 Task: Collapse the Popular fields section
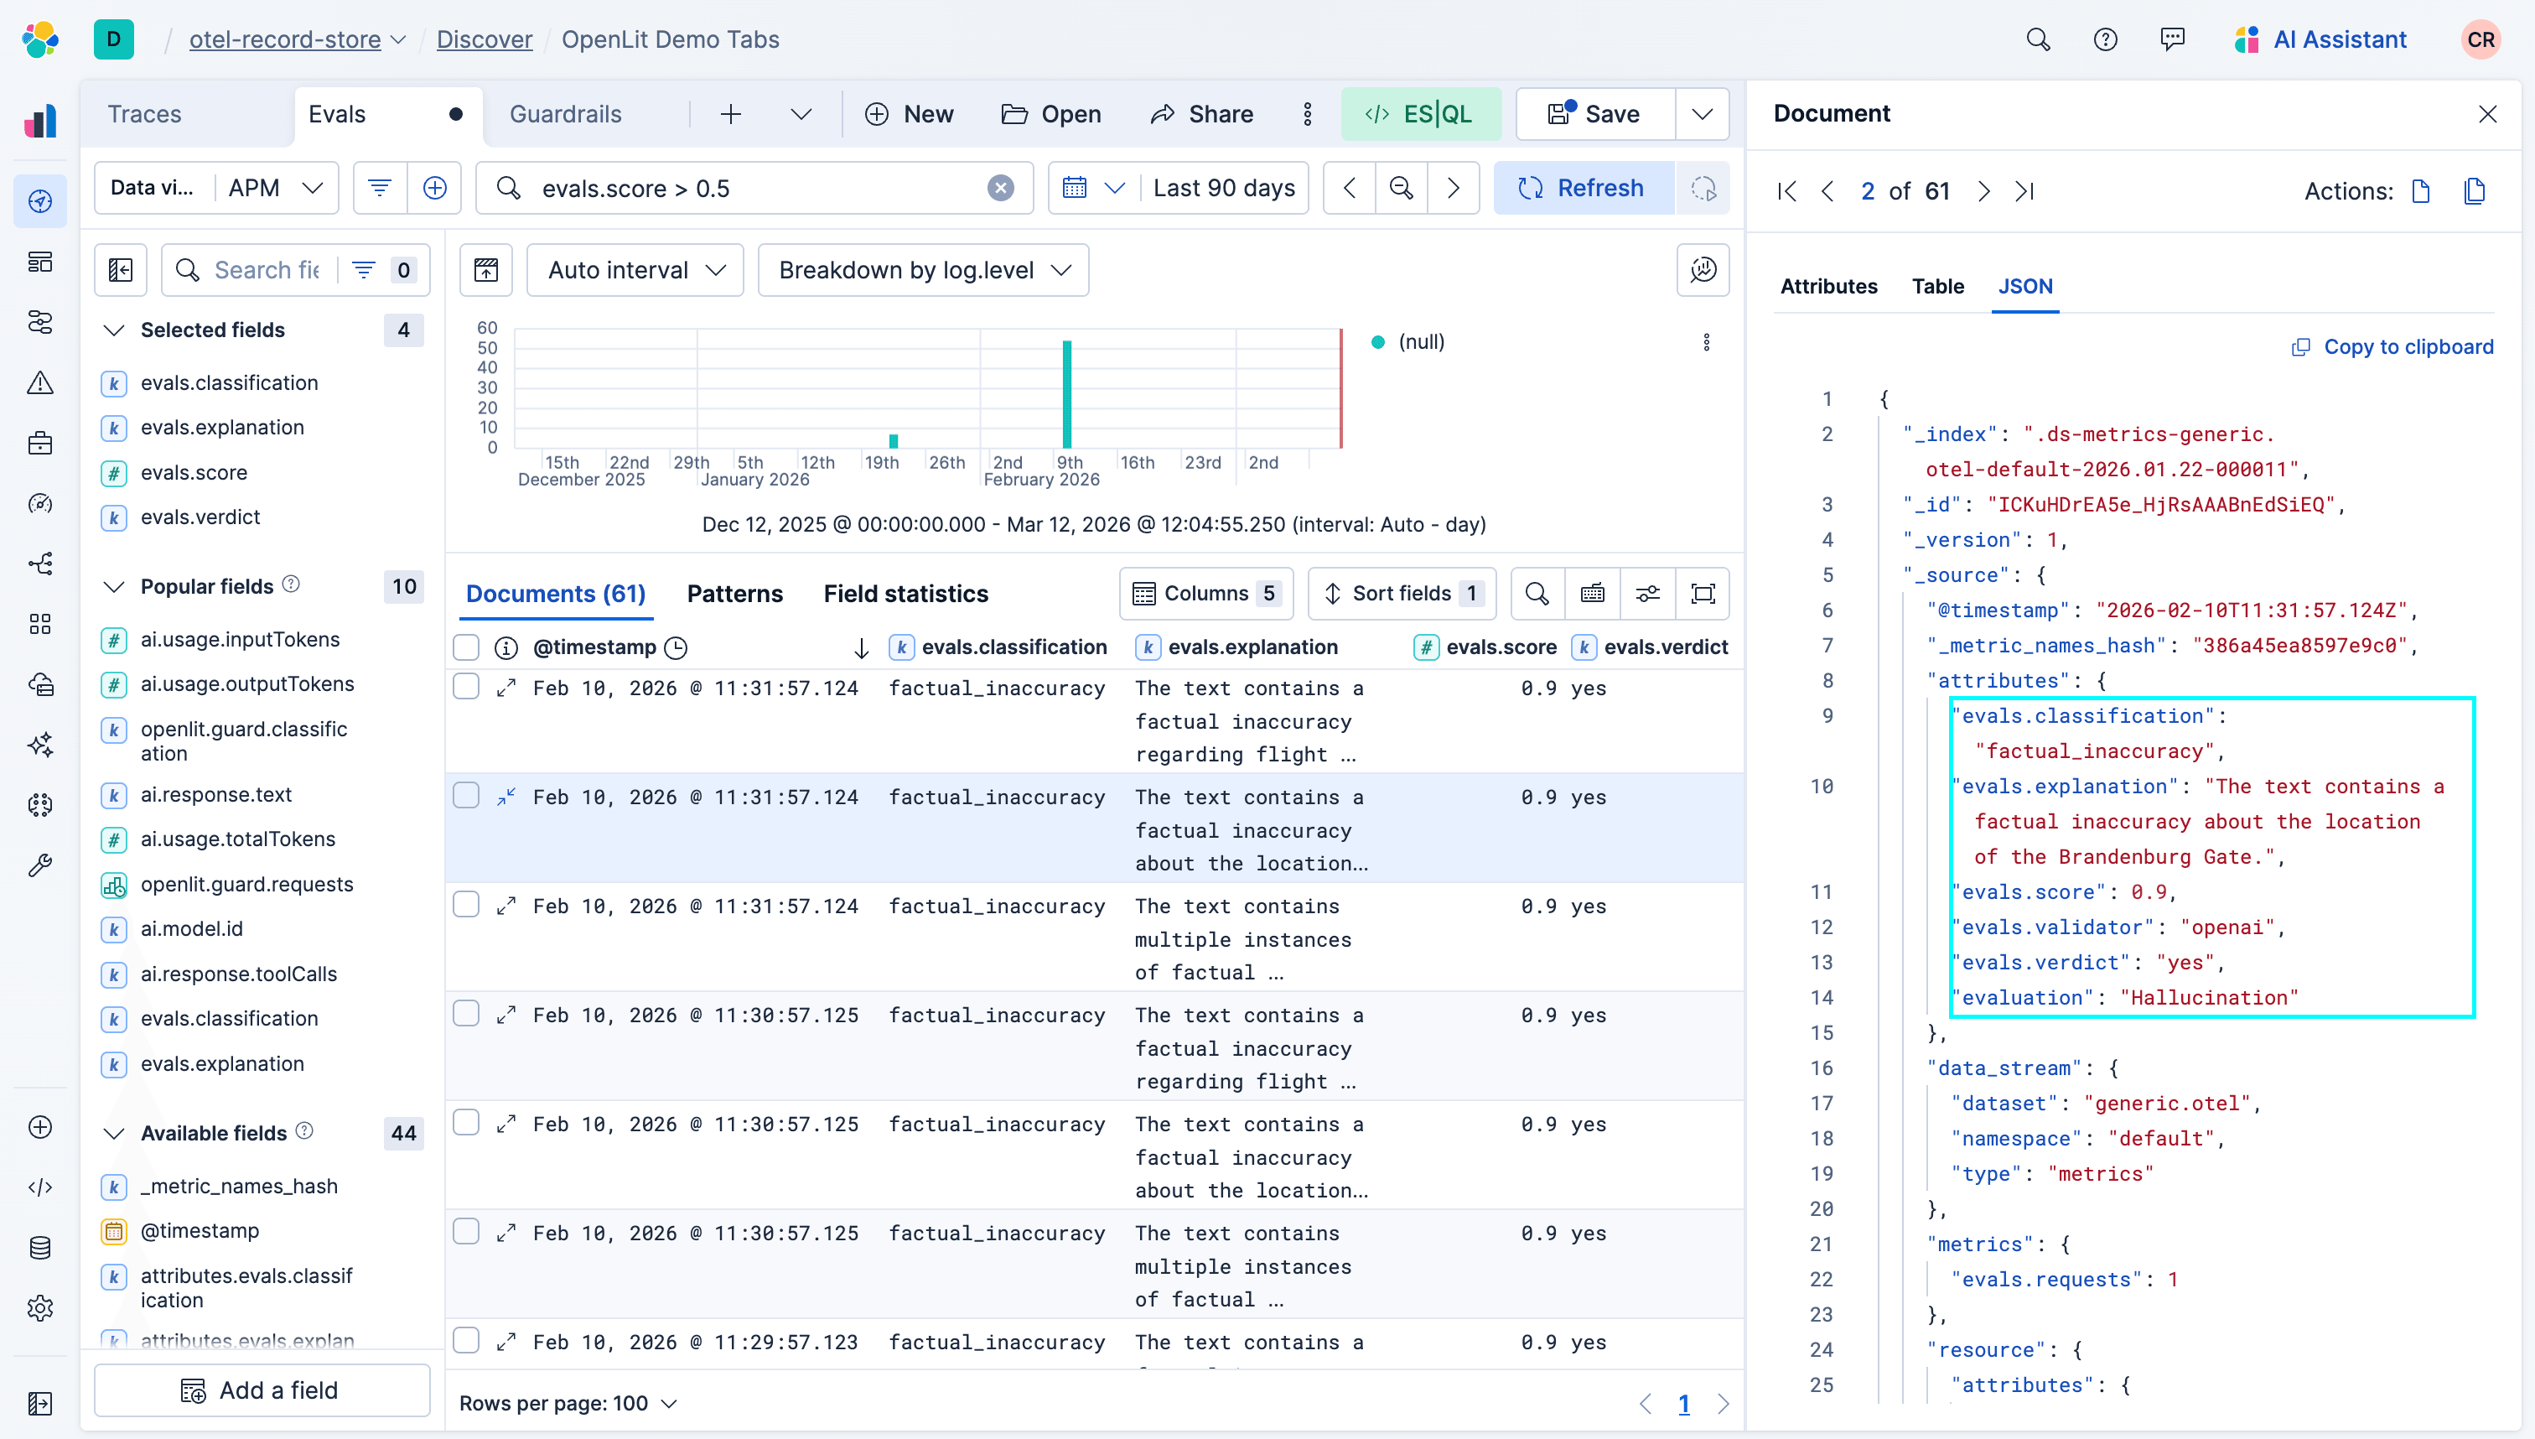point(115,586)
